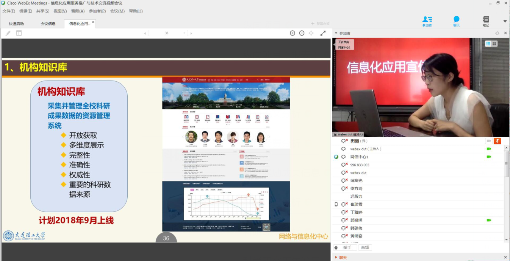
Task: Switch video panel to thumbnail grid view
Action: [x=494, y=44]
